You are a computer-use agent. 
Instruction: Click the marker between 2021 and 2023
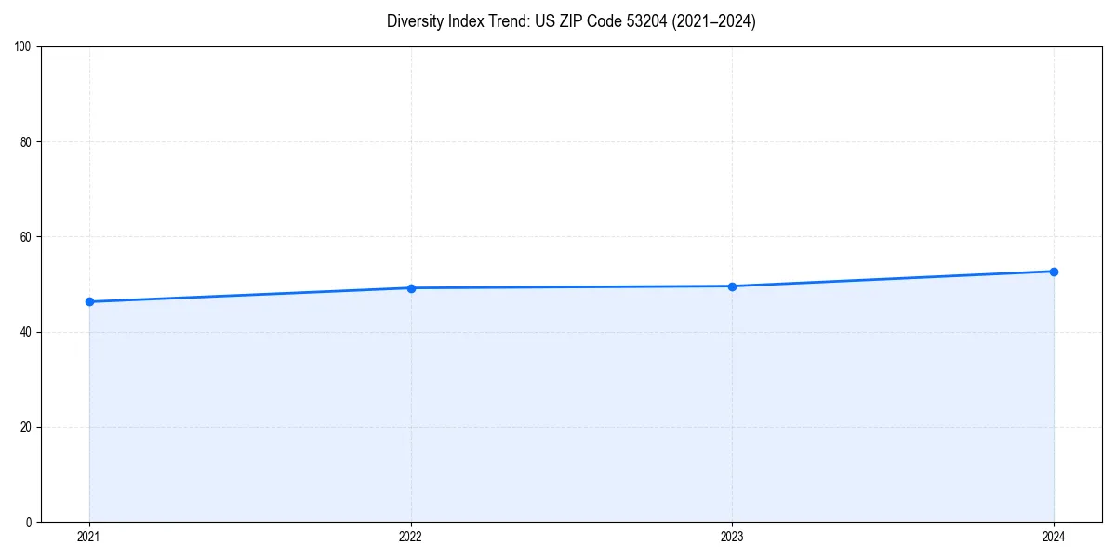[410, 287]
